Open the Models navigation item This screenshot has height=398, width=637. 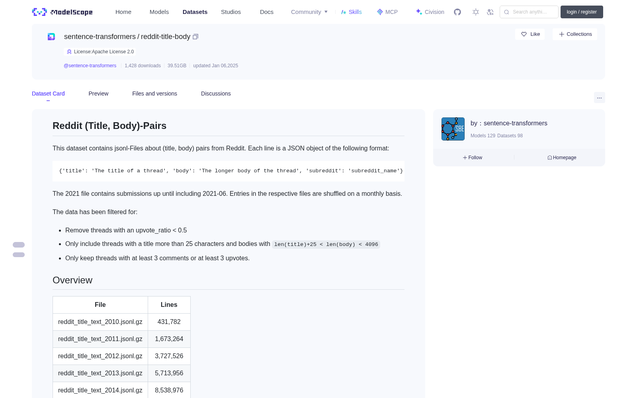tap(159, 12)
